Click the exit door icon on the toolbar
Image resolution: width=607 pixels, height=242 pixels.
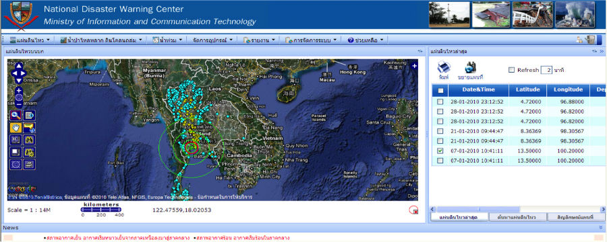pyautogui.click(x=590, y=40)
